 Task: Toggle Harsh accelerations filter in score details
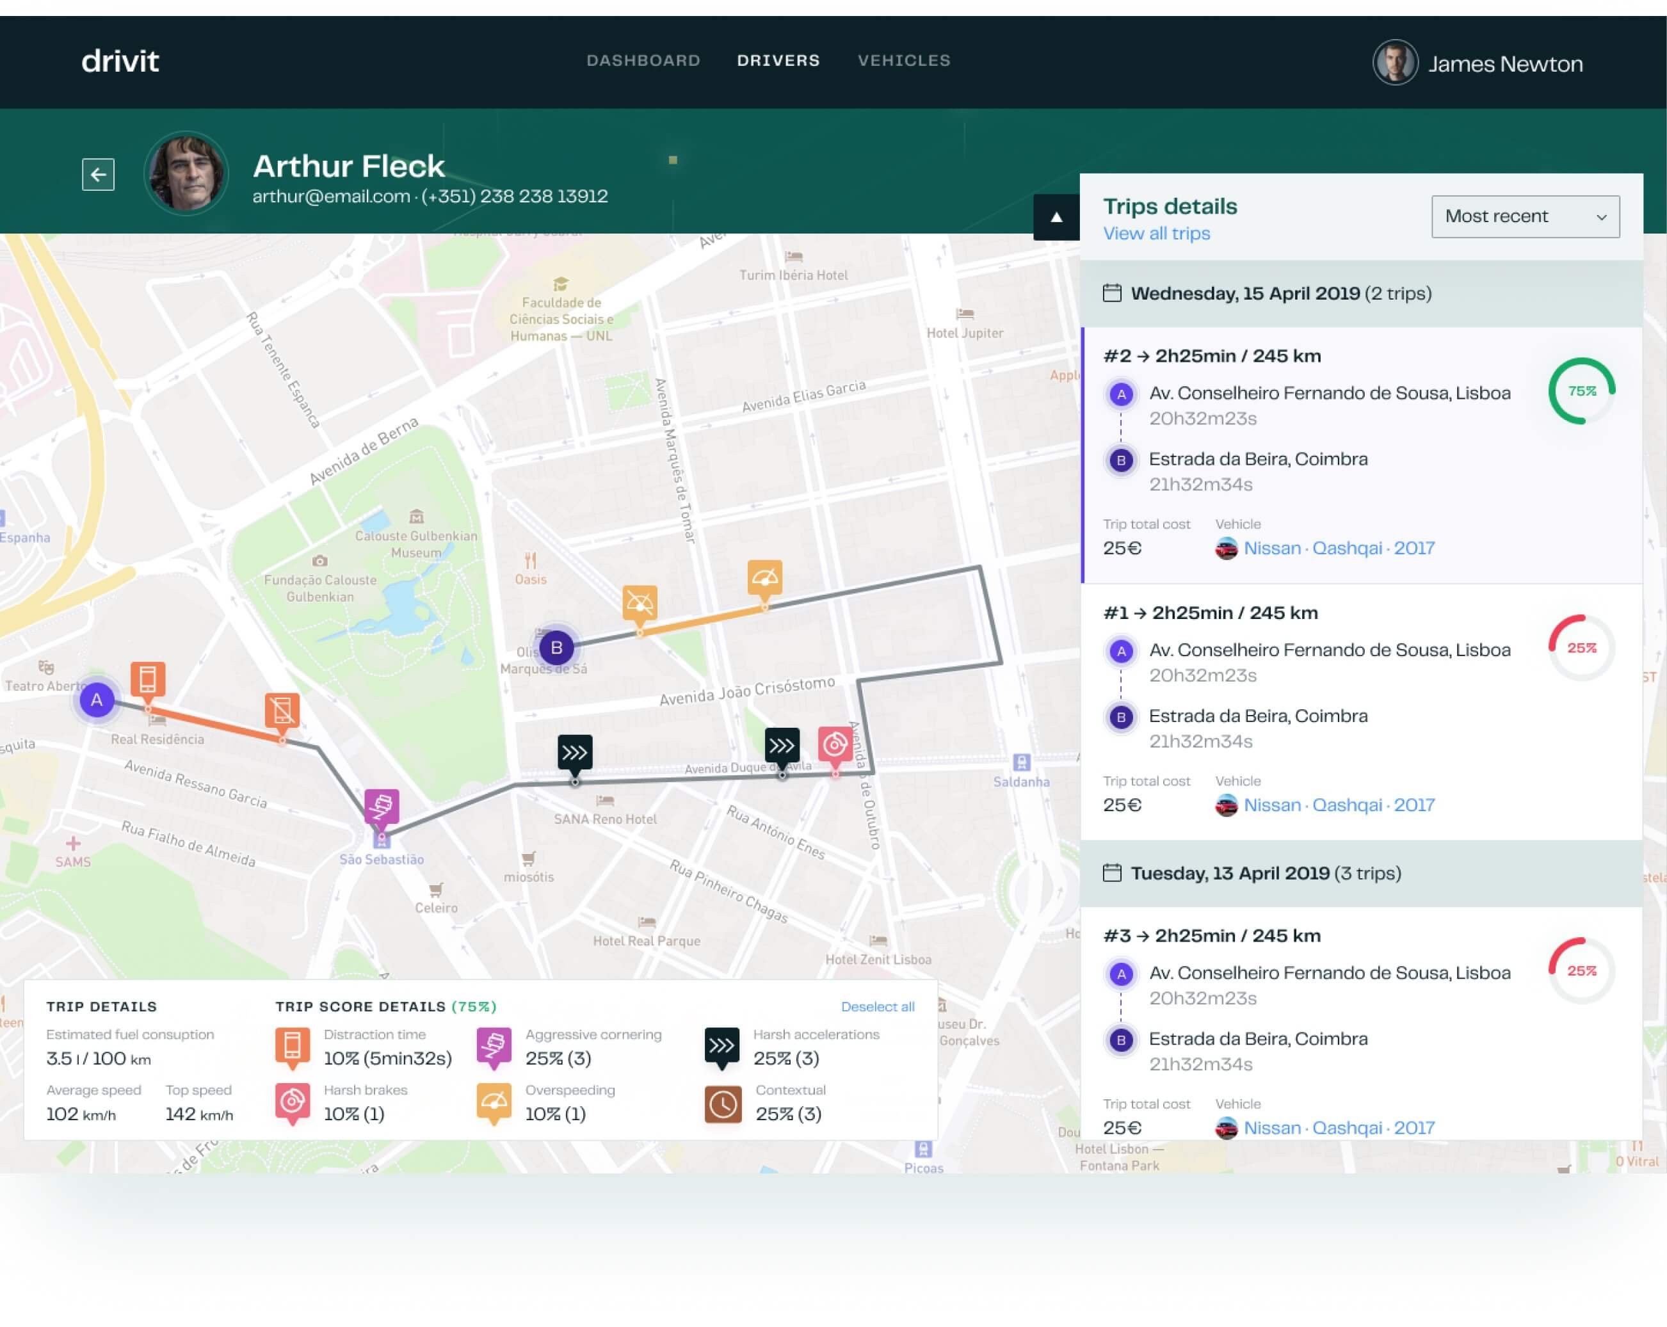pos(721,1045)
